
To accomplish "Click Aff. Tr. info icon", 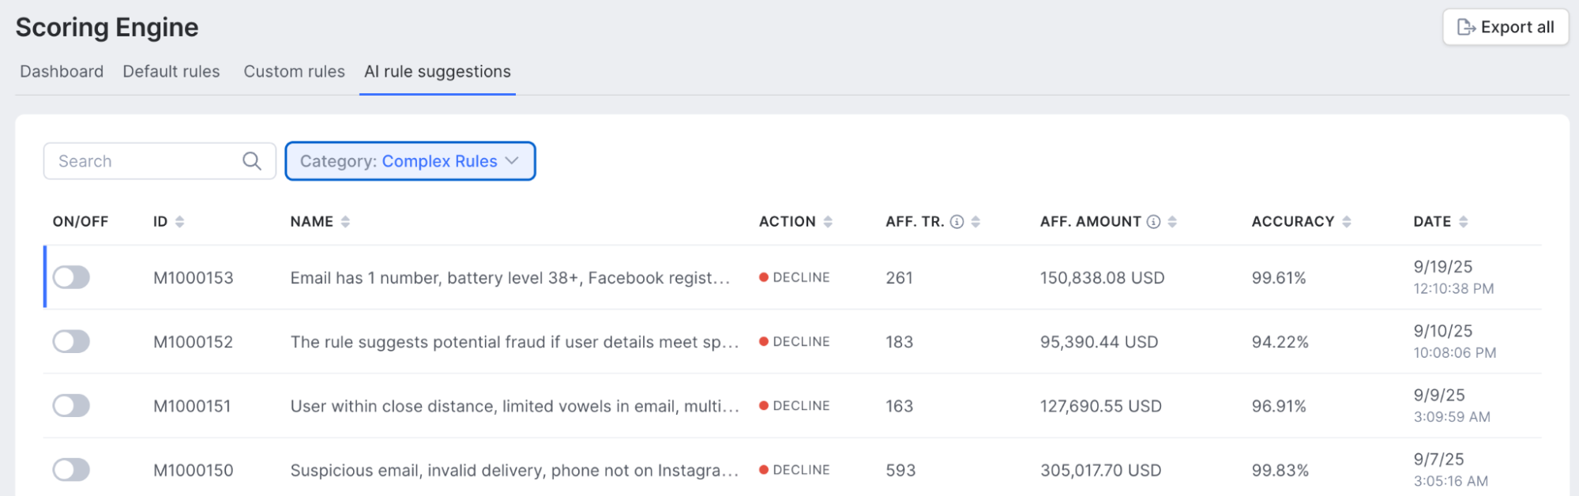I will [957, 222].
